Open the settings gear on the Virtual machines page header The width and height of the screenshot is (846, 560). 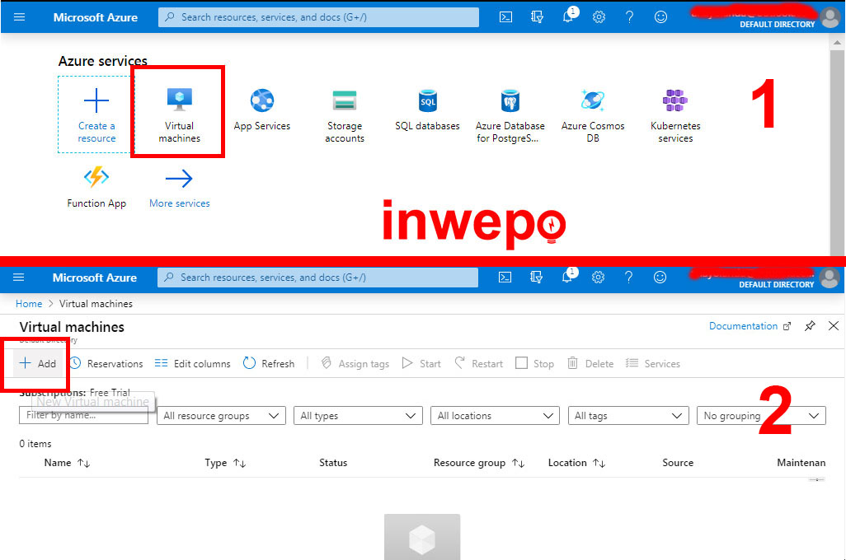[x=598, y=278]
